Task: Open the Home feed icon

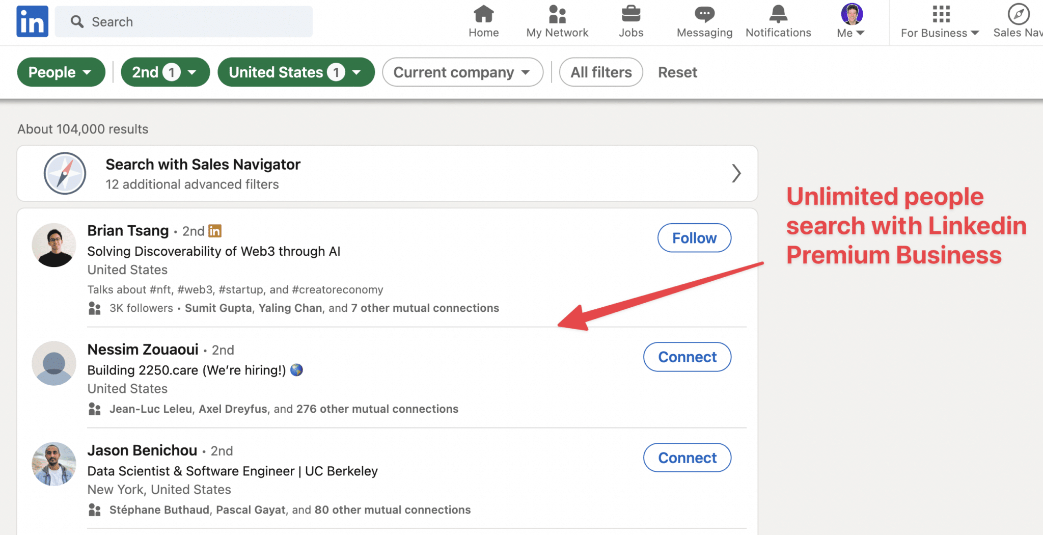Action: coord(483,14)
